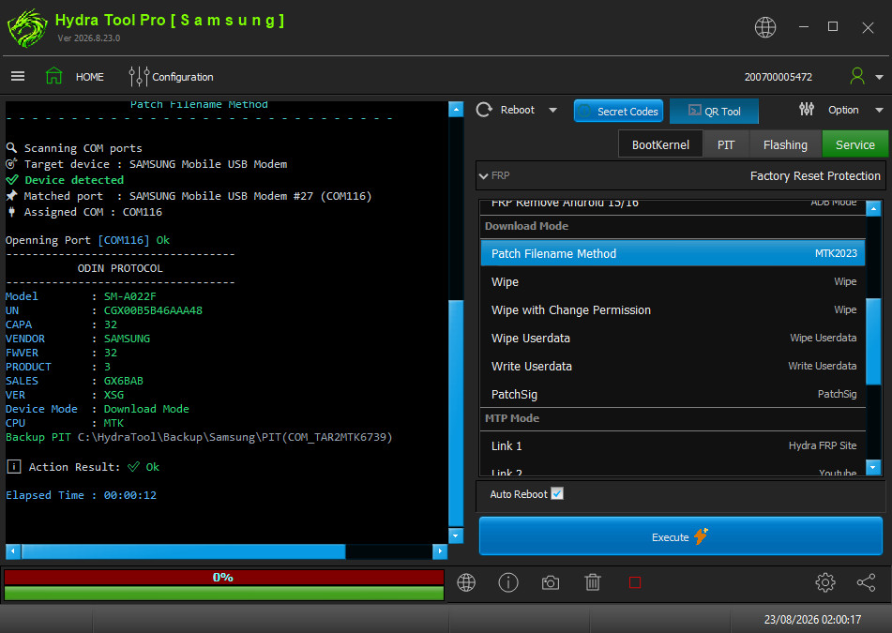Open the info icon in bottom toolbar
Viewport: 892px width, 633px height.
(x=508, y=582)
